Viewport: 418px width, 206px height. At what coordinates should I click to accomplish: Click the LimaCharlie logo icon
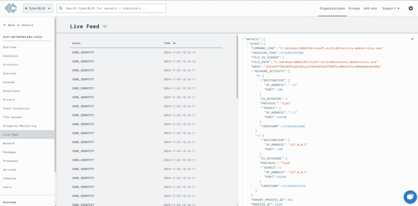click(11, 8)
